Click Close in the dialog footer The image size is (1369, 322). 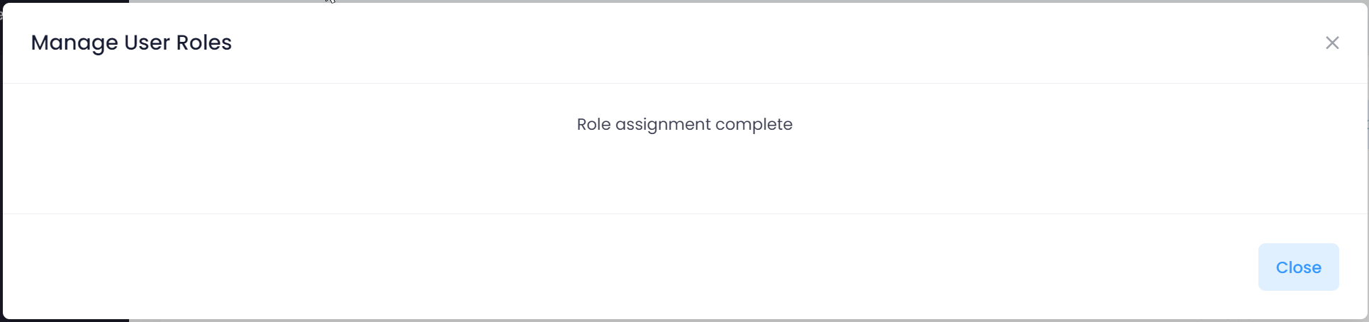[1298, 267]
